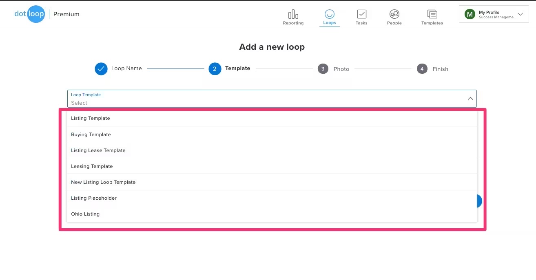This screenshot has height=280, width=536.
Task: Open the Tasks checkbox icon
Action: point(361,14)
